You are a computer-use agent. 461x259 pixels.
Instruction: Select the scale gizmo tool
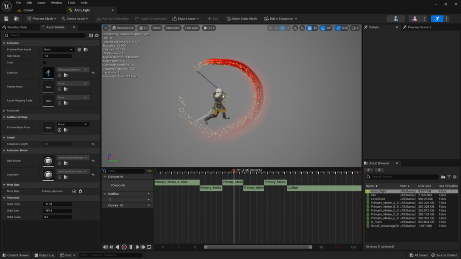288,28
